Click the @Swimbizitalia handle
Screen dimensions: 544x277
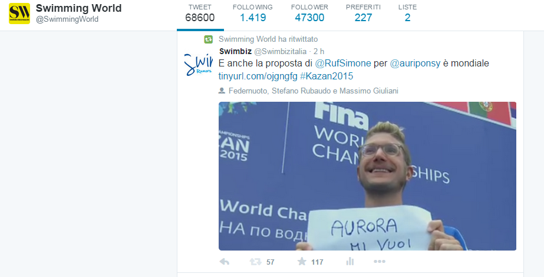281,52
